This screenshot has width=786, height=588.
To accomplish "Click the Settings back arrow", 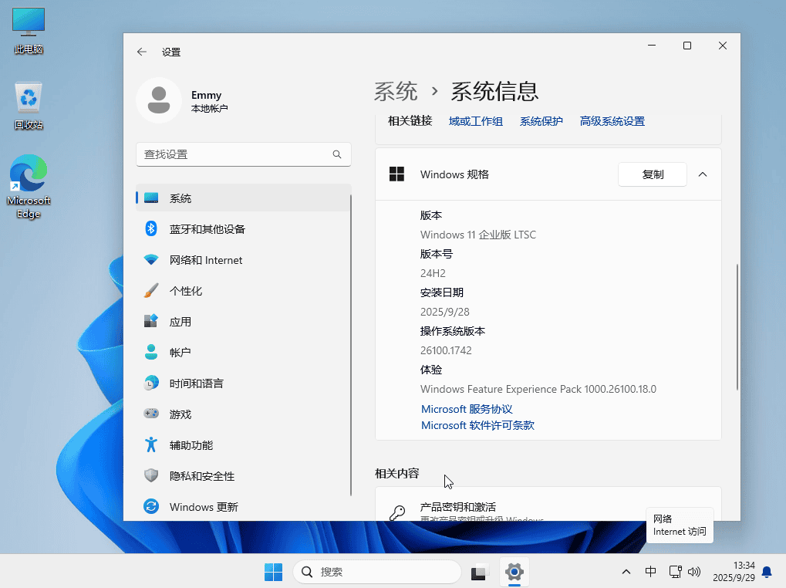I will coord(142,52).
